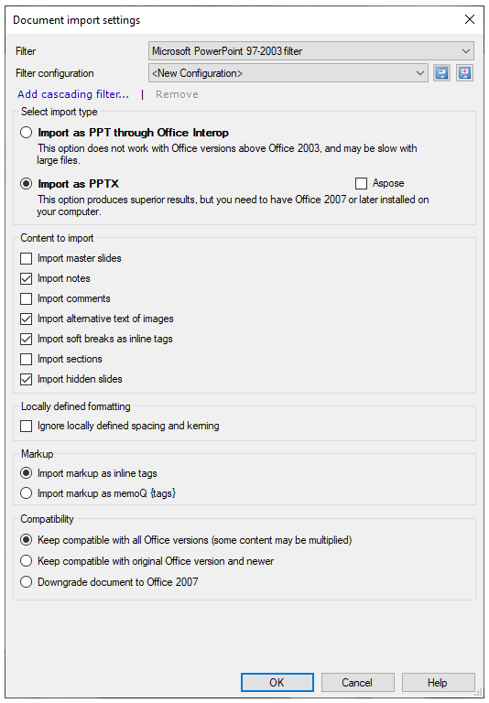Image resolution: width=489 pixels, height=703 pixels.
Task: Check Import master slides
Action: 27,258
